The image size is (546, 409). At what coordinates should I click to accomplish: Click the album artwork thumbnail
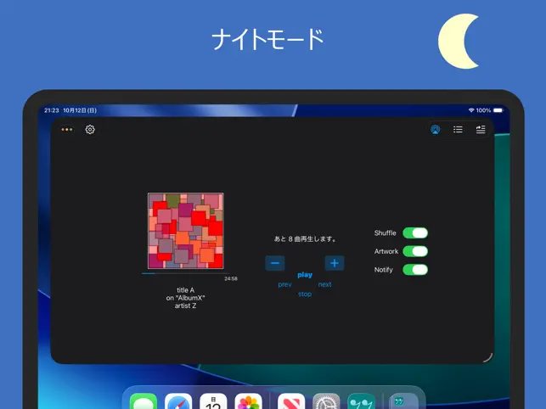tap(186, 231)
